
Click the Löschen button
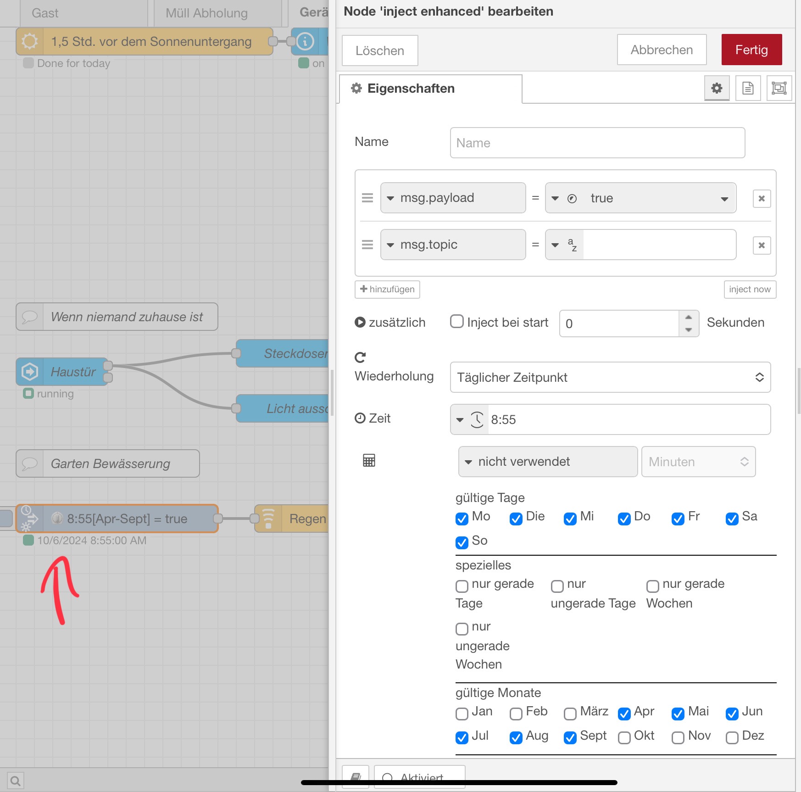380,50
